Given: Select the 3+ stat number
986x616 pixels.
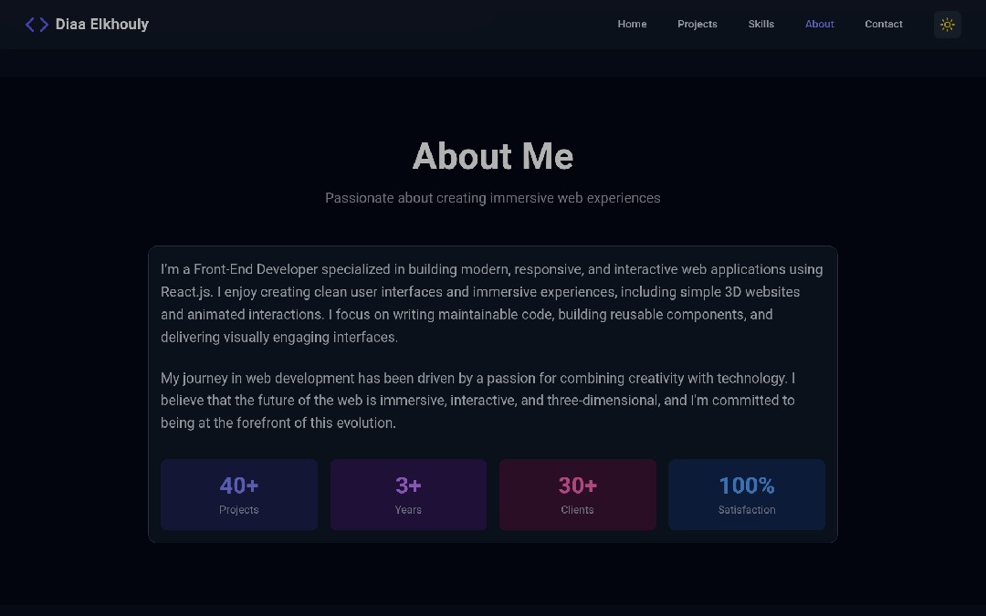Looking at the screenshot, I should [x=408, y=485].
